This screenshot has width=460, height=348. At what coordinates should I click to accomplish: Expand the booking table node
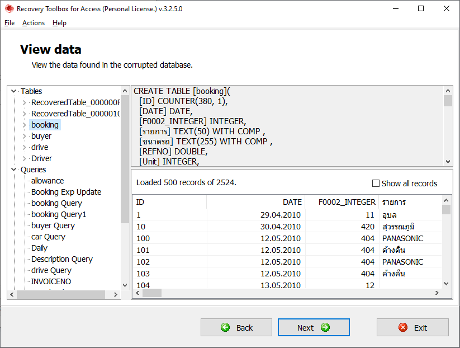pos(25,125)
